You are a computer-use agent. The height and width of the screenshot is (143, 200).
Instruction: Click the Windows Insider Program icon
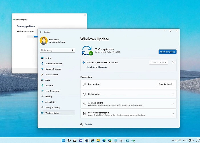pyautogui.click(x=84, y=114)
